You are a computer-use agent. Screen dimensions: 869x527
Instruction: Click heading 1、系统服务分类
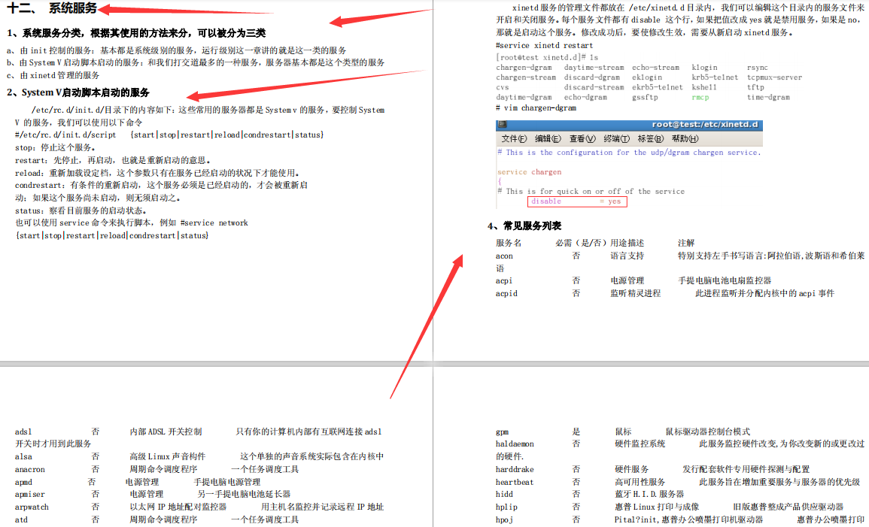pos(136,33)
